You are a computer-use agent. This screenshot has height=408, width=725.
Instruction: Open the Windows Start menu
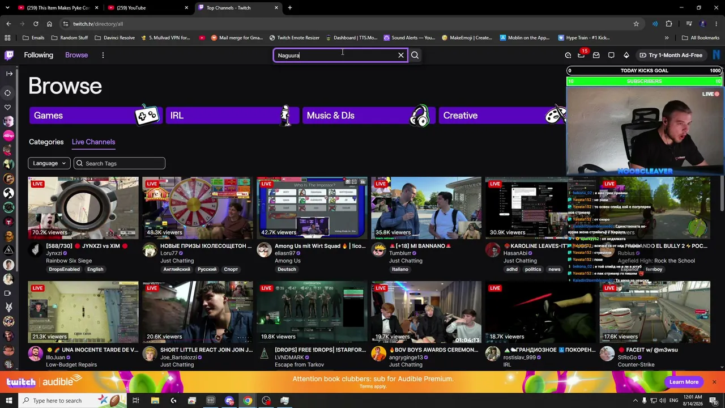(x=8, y=401)
